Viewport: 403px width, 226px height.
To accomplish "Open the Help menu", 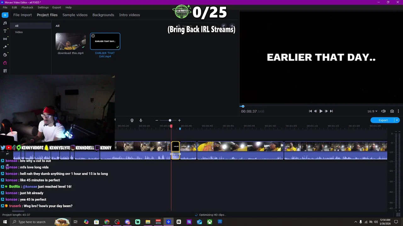I will pyautogui.click(x=69, y=7).
